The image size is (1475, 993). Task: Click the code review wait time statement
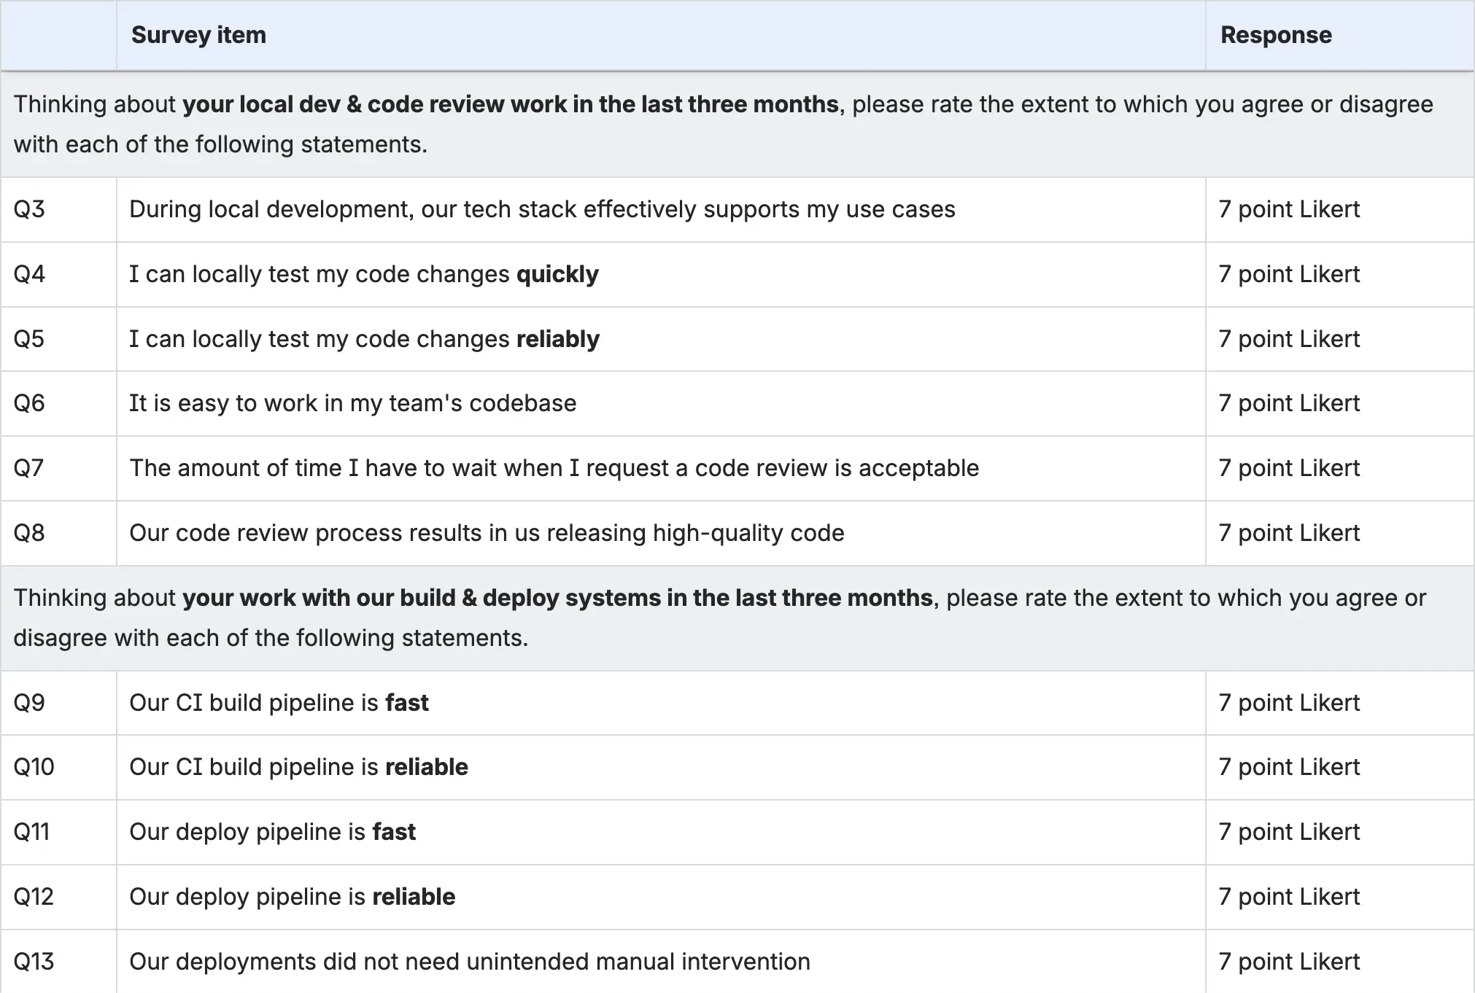click(554, 468)
